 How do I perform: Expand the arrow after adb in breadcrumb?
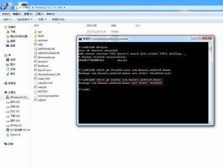pyautogui.click(x=64, y=8)
